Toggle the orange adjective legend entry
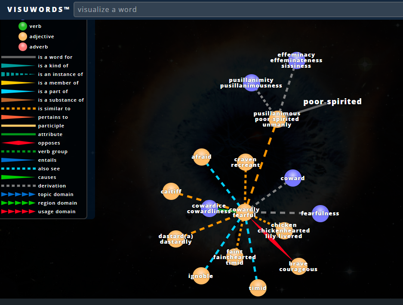Screen dimensions: 403x305 pos(22,36)
